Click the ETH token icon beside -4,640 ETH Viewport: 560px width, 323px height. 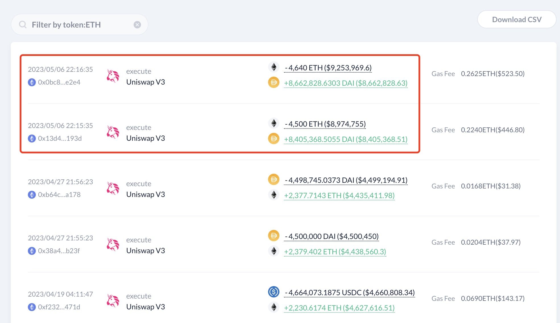point(274,68)
